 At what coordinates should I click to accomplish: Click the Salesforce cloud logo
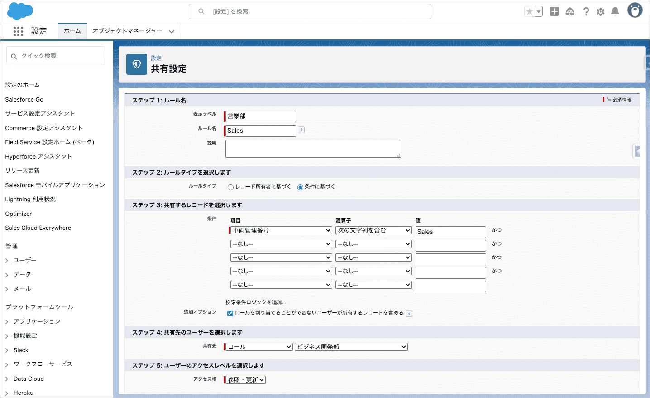pos(20,11)
